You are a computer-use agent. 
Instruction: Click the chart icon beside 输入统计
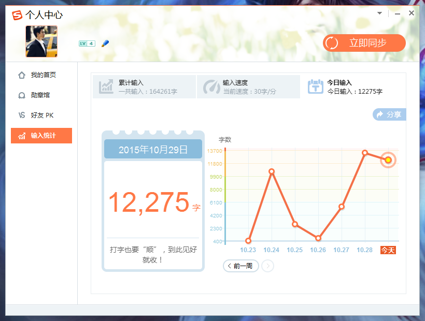(22, 136)
